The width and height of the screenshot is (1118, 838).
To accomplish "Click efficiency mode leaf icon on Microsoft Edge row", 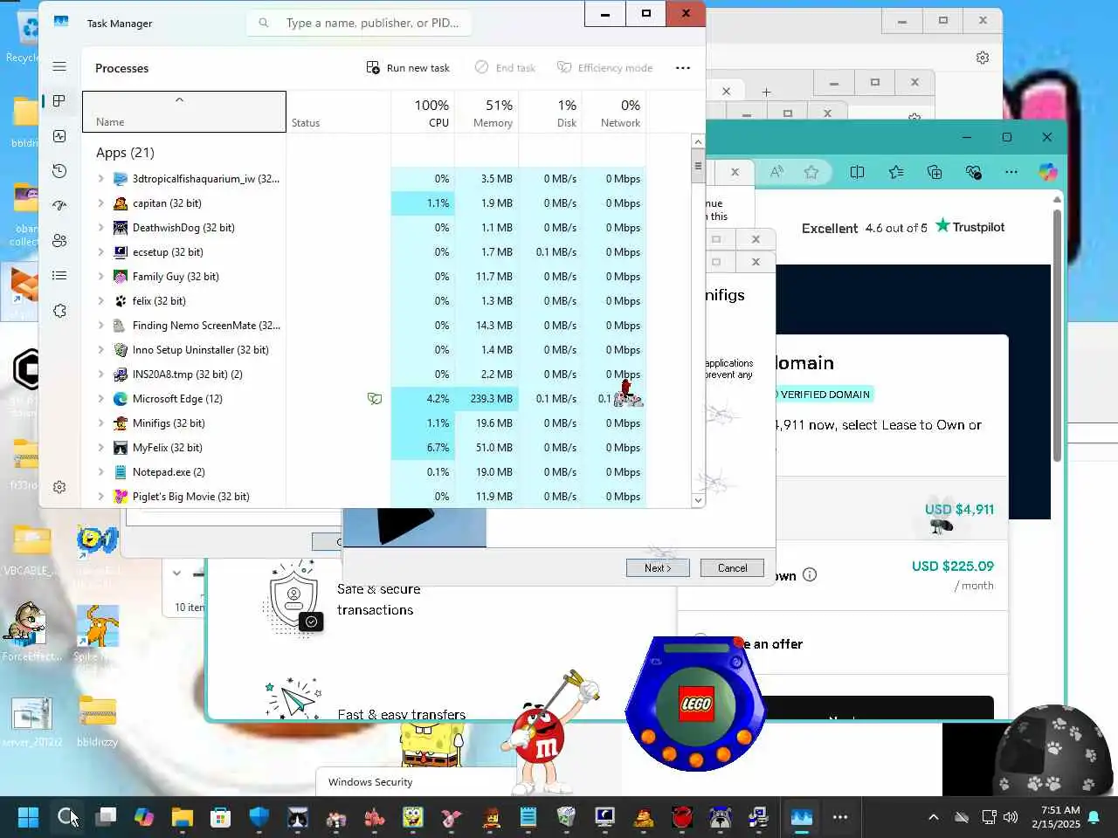I will pyautogui.click(x=375, y=399).
